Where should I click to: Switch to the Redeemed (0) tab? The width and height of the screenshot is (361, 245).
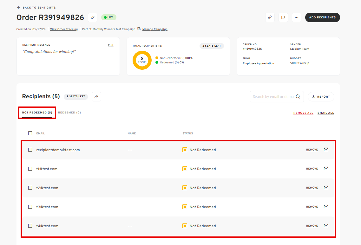point(69,113)
